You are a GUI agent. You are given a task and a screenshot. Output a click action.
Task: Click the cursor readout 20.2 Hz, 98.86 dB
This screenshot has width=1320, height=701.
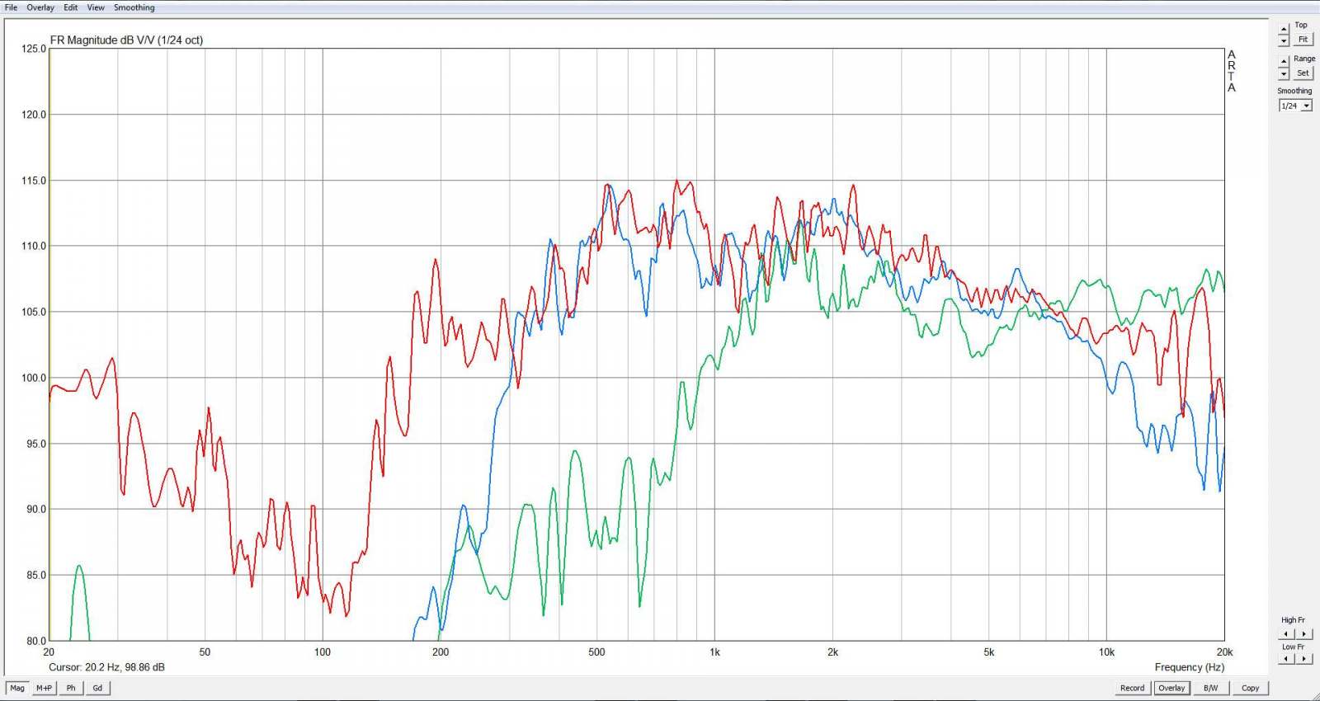(106, 667)
